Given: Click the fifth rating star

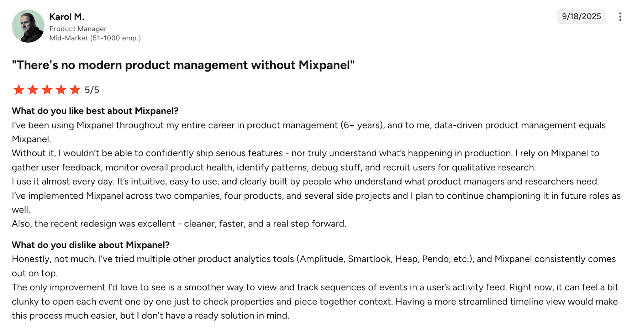Looking at the screenshot, I should [x=75, y=90].
